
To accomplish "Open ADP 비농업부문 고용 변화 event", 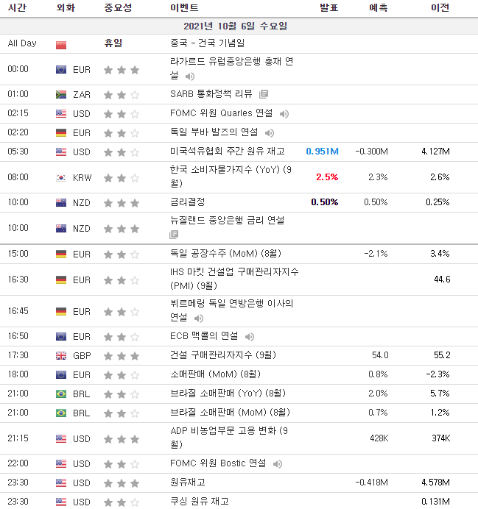I will [229, 437].
